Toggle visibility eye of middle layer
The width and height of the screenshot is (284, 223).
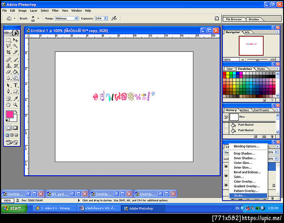coord(226,176)
